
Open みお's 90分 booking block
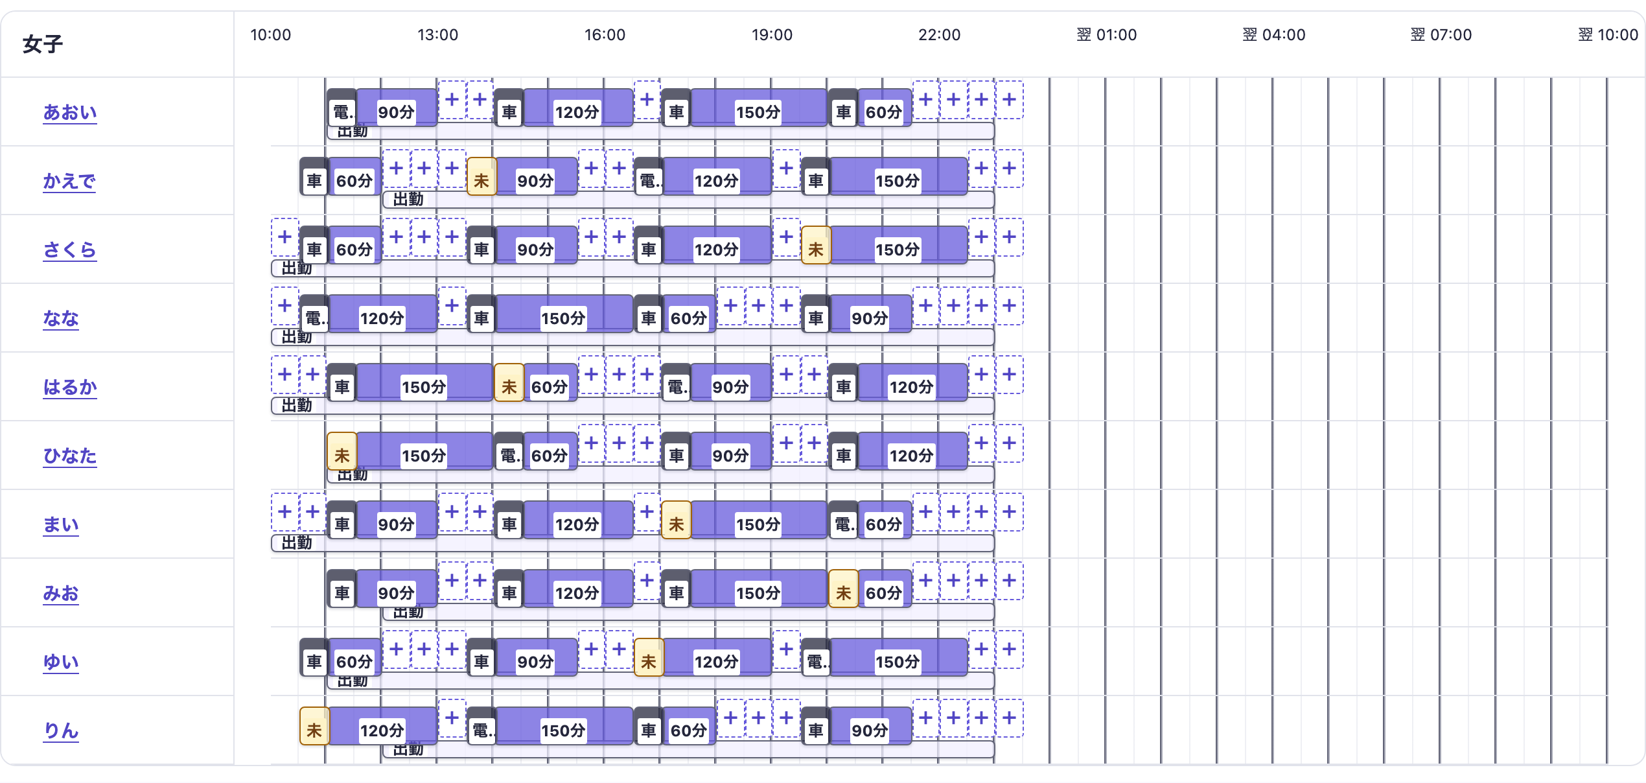[397, 589]
